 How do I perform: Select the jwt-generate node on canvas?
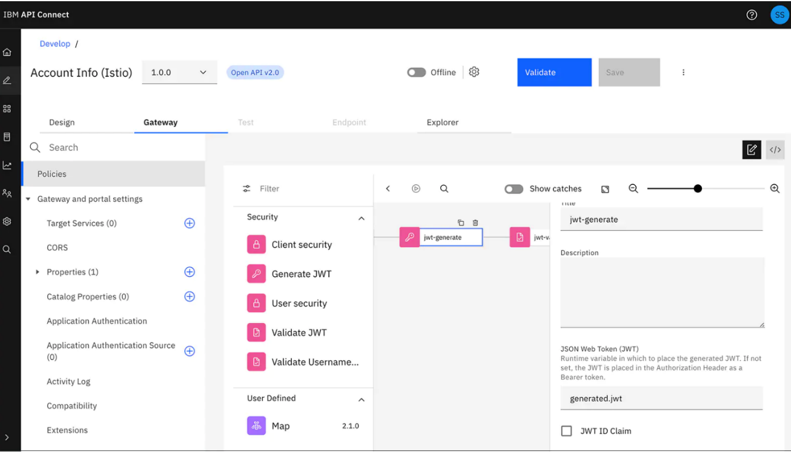[441, 237]
